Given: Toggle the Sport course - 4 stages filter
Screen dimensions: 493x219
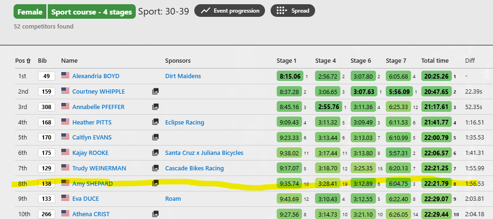Looking at the screenshot, I should 91,12.
